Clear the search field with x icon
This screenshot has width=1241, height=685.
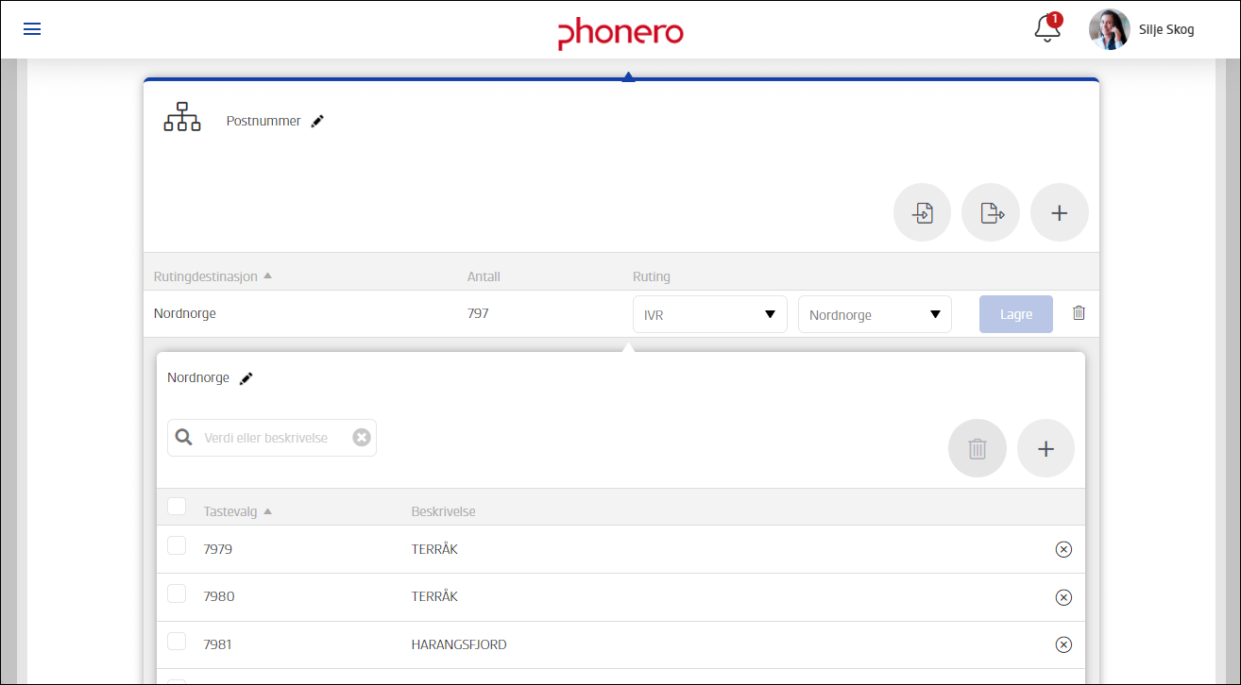(x=362, y=438)
